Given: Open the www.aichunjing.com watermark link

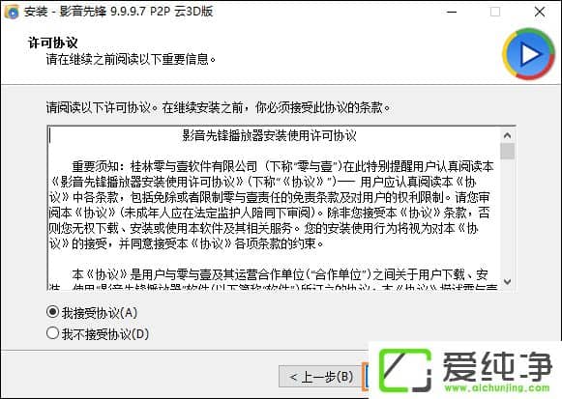Looking at the screenshot, I should coord(497,387).
